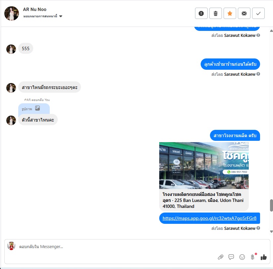273x269 pixels.
Task: Send a thumbs-up like
Action: pos(263,257)
